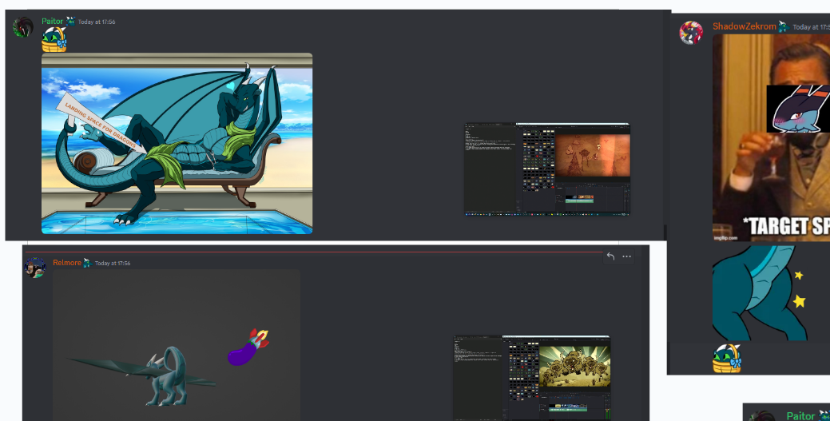Open Paitor's username at top left
The image size is (830, 421).
pyautogui.click(x=53, y=22)
